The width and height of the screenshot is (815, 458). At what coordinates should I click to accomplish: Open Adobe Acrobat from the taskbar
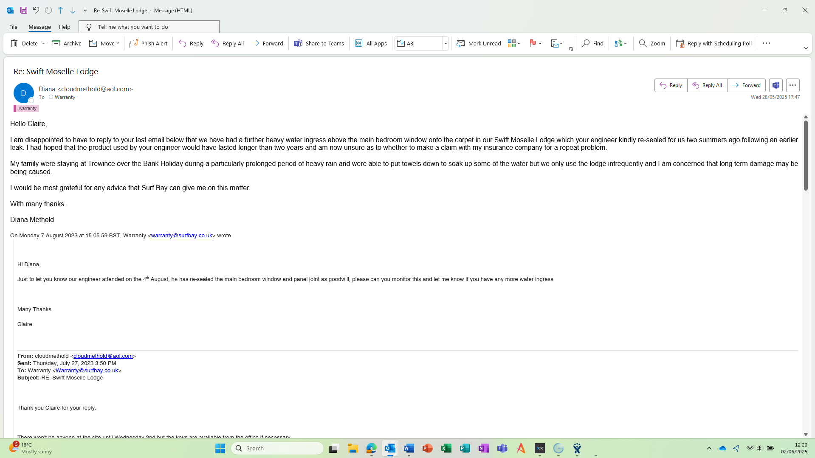[x=521, y=448]
